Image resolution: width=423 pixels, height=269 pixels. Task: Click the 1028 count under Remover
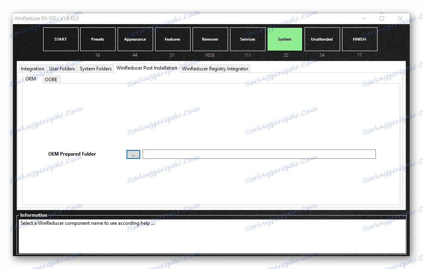tap(209, 55)
